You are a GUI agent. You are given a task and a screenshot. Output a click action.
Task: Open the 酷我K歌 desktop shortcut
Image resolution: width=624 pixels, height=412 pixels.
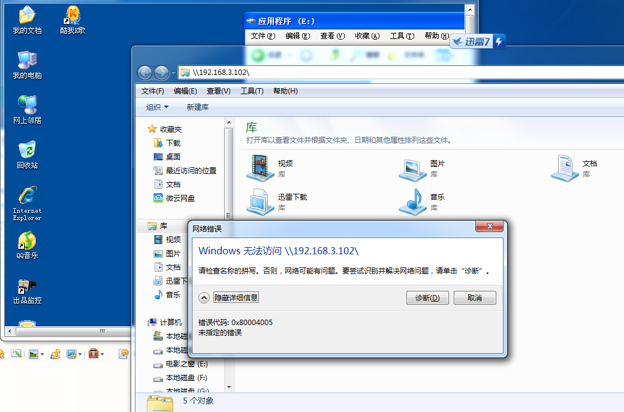pos(73,20)
